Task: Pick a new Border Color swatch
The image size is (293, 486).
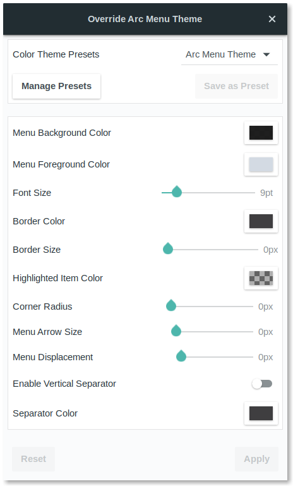Action: coord(261,221)
